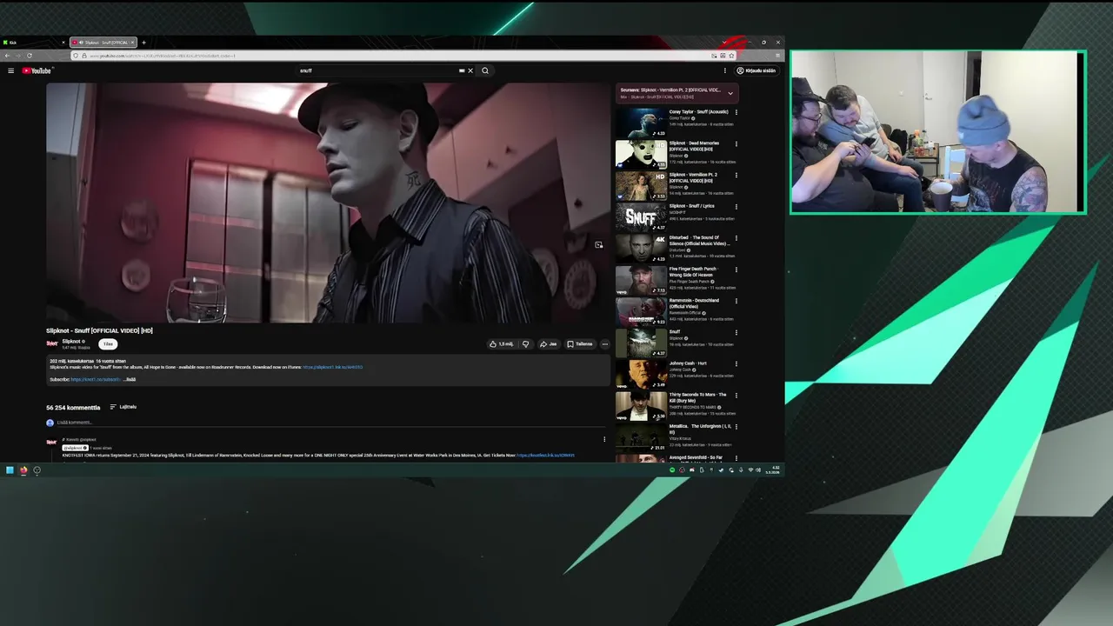Open more options for Vermilion Pt. 2 video
Image resolution: width=1113 pixels, height=626 pixels.
(736, 175)
